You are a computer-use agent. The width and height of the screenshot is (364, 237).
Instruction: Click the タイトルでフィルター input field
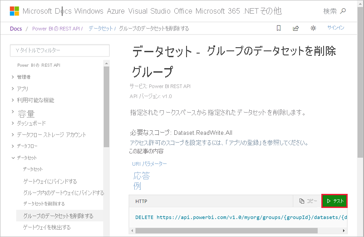(59, 50)
